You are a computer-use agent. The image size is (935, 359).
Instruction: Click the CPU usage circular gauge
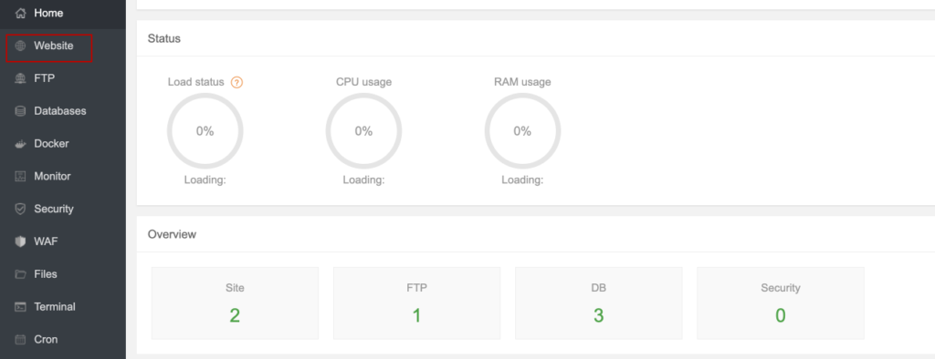tap(363, 131)
